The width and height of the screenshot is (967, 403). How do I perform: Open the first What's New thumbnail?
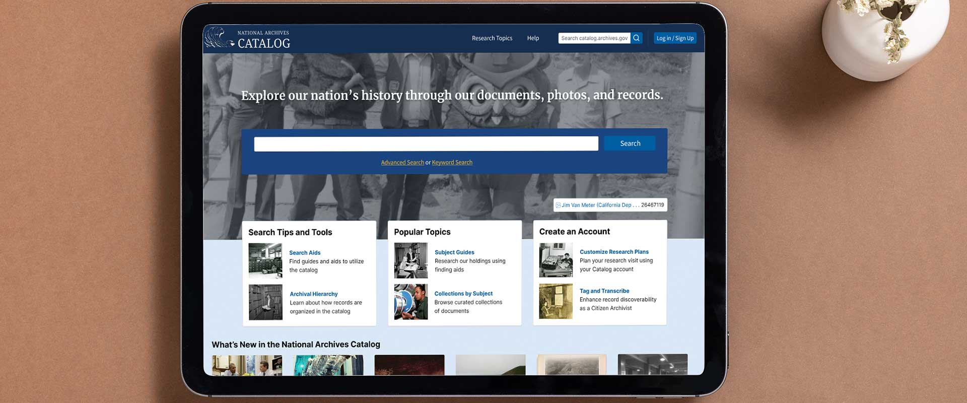[247, 365]
